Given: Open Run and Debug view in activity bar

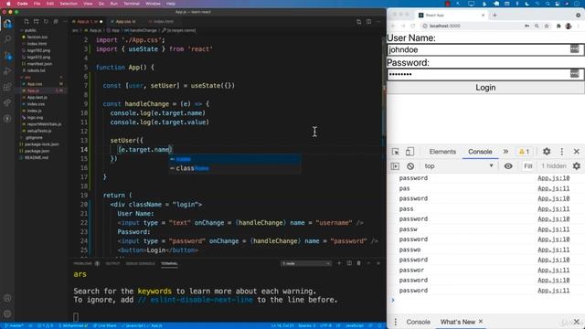Looking at the screenshot, I should click(x=7, y=71).
